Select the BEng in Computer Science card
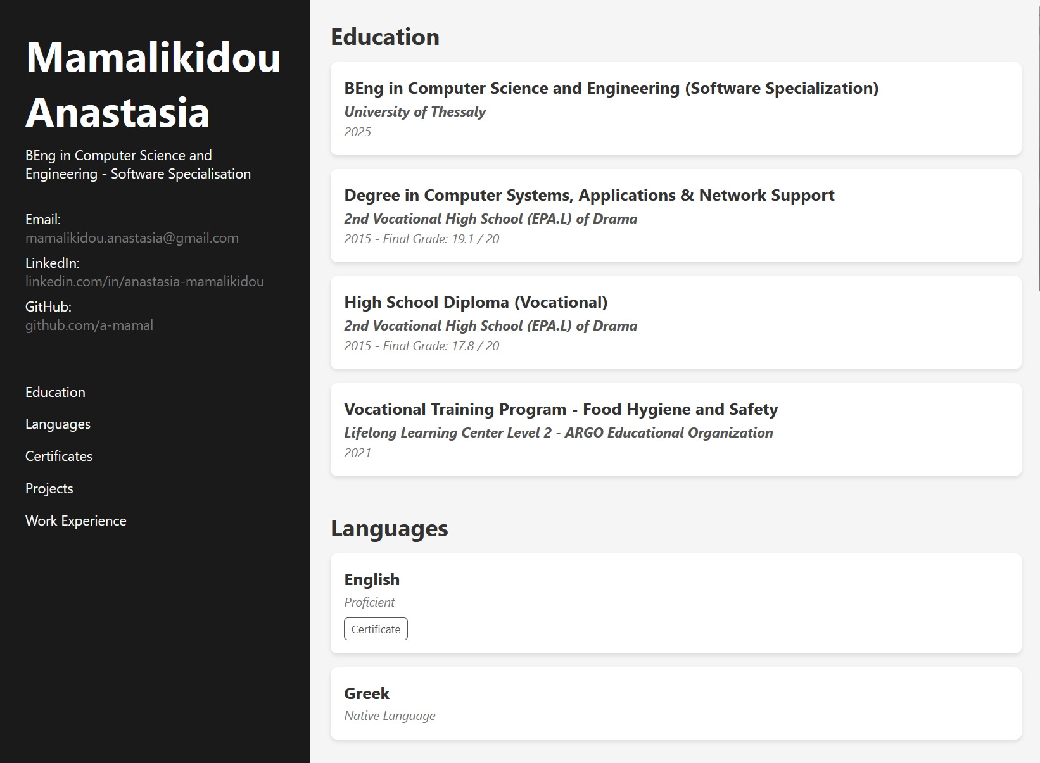1040x763 pixels. (675, 109)
